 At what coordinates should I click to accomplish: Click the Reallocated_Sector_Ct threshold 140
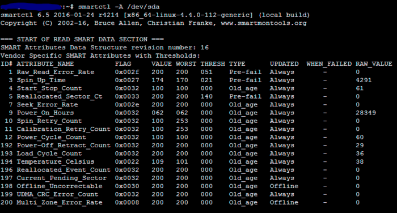pos(206,96)
